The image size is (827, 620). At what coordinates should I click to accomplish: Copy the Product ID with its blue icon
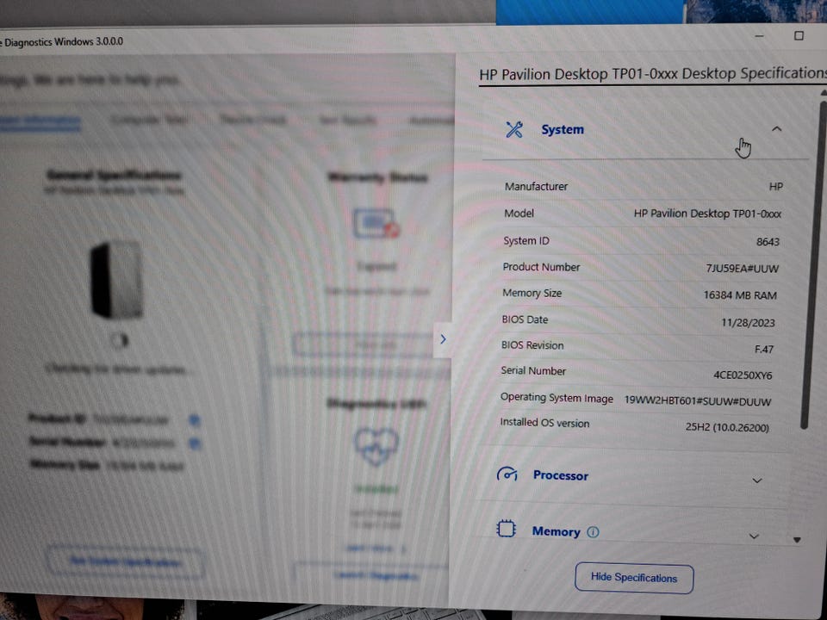(195, 420)
